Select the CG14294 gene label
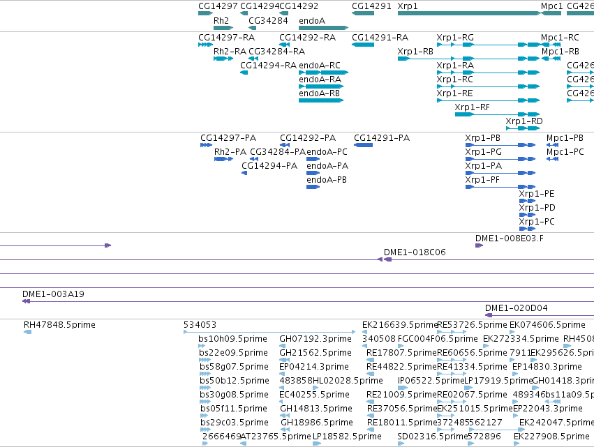Viewport: 594px width, 447px height. 260,6
